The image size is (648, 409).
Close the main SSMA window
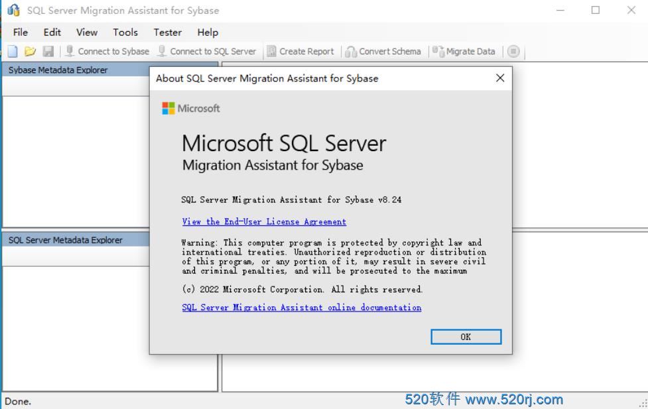click(631, 10)
